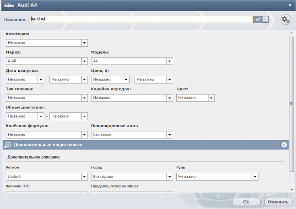The height and width of the screenshot is (209, 296).
Task: Close the Audi A4 dialog
Action: (290, 5)
